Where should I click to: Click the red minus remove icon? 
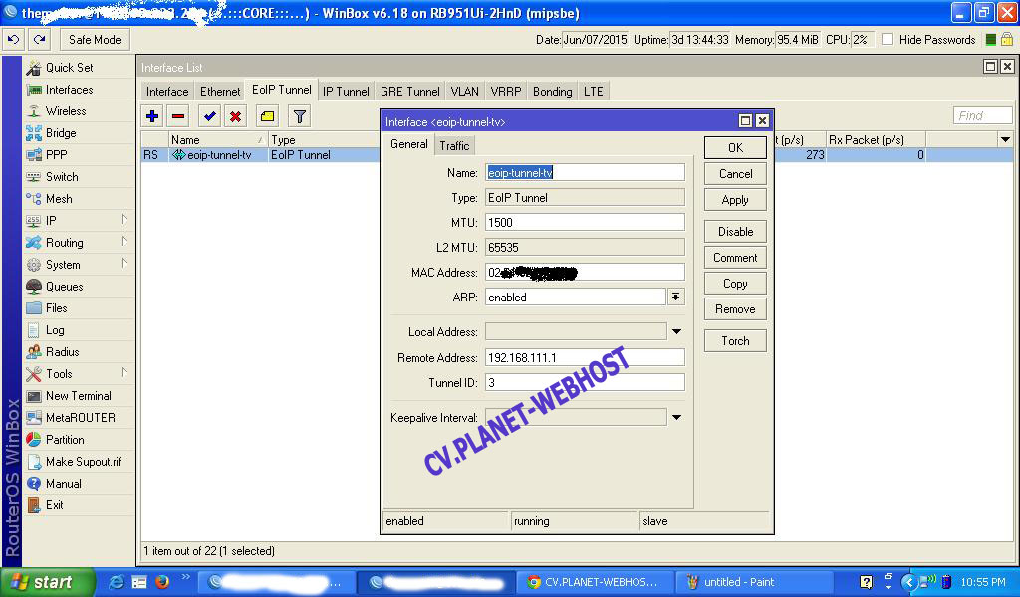pyautogui.click(x=178, y=116)
